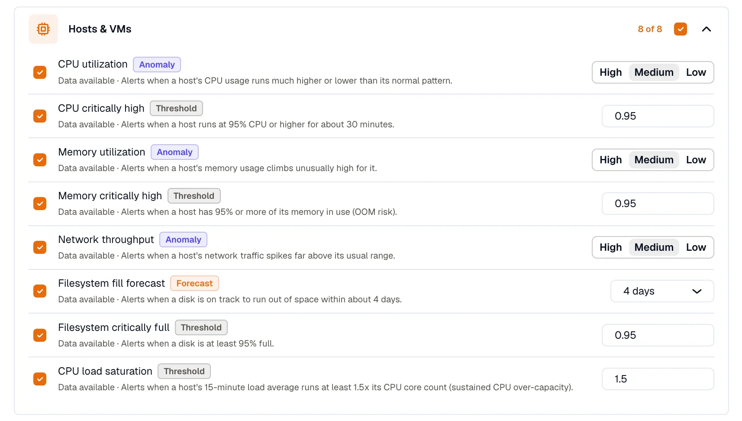742x421 pixels.
Task: Open the 4 days forecast dropdown
Action: 662,291
